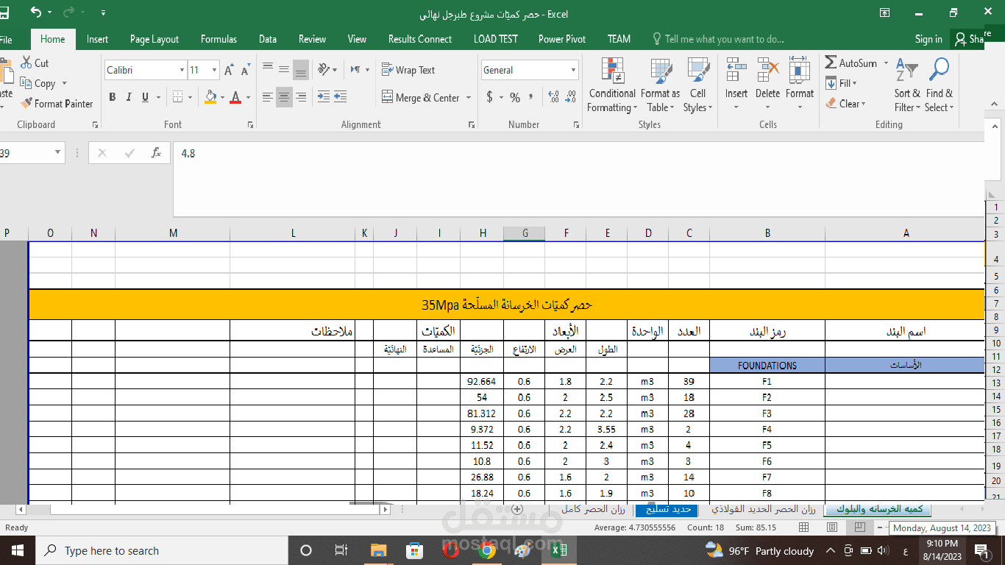Click Increase Decimal icon
Screen dimensions: 1005x565
[x=554, y=97]
